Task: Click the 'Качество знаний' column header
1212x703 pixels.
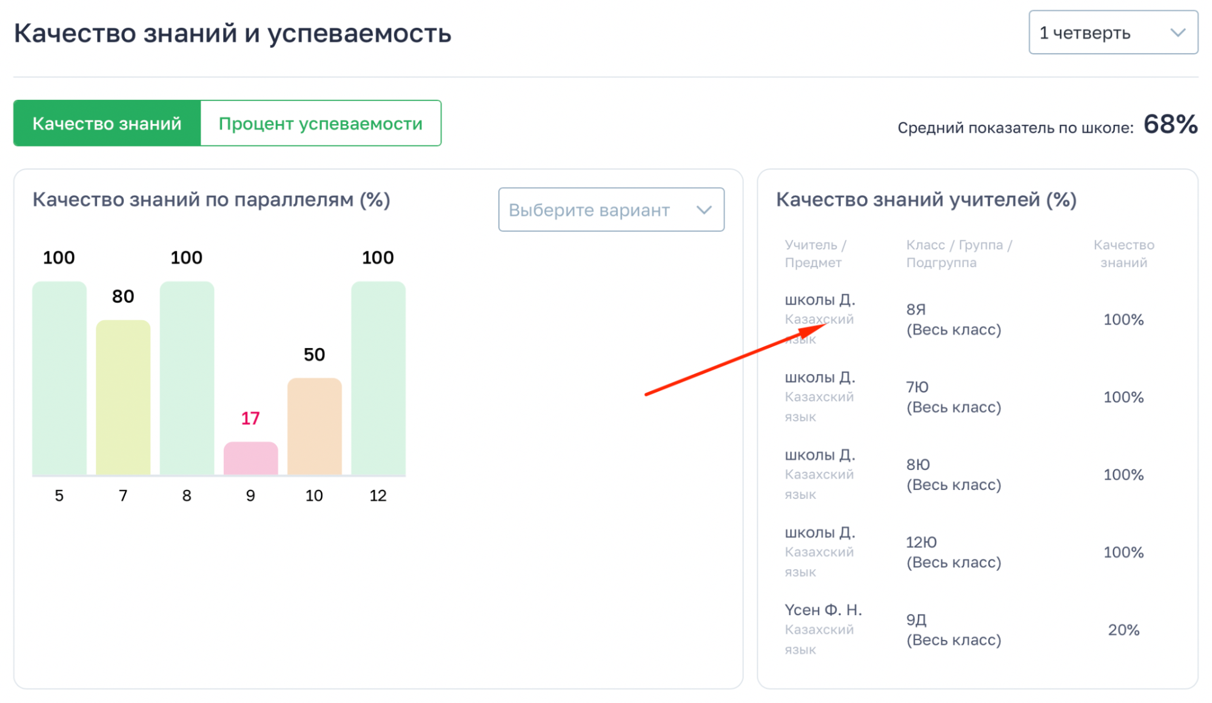Action: pos(1123,254)
